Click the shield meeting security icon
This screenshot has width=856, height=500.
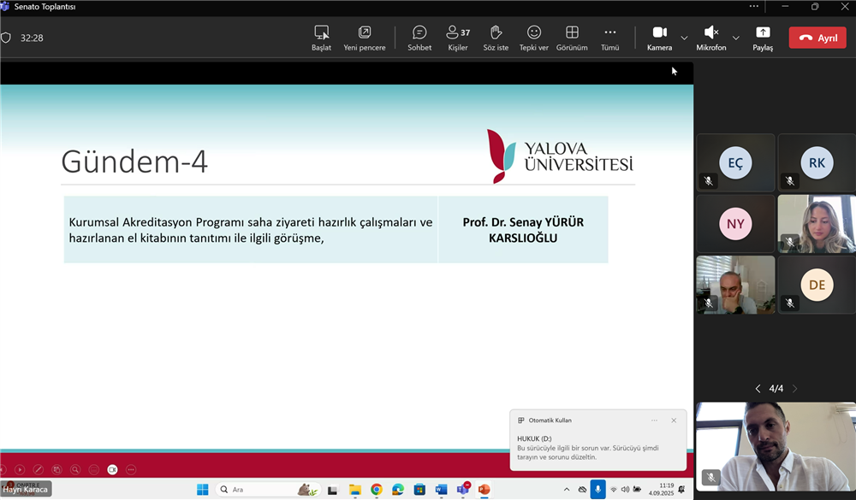click(6, 38)
